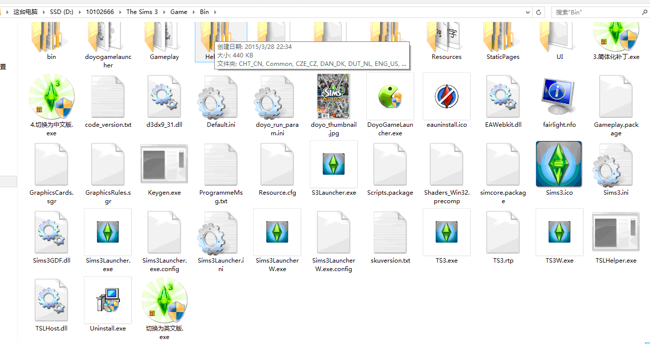The image size is (650, 344).
Task: Refresh the current folder view
Action: click(539, 11)
